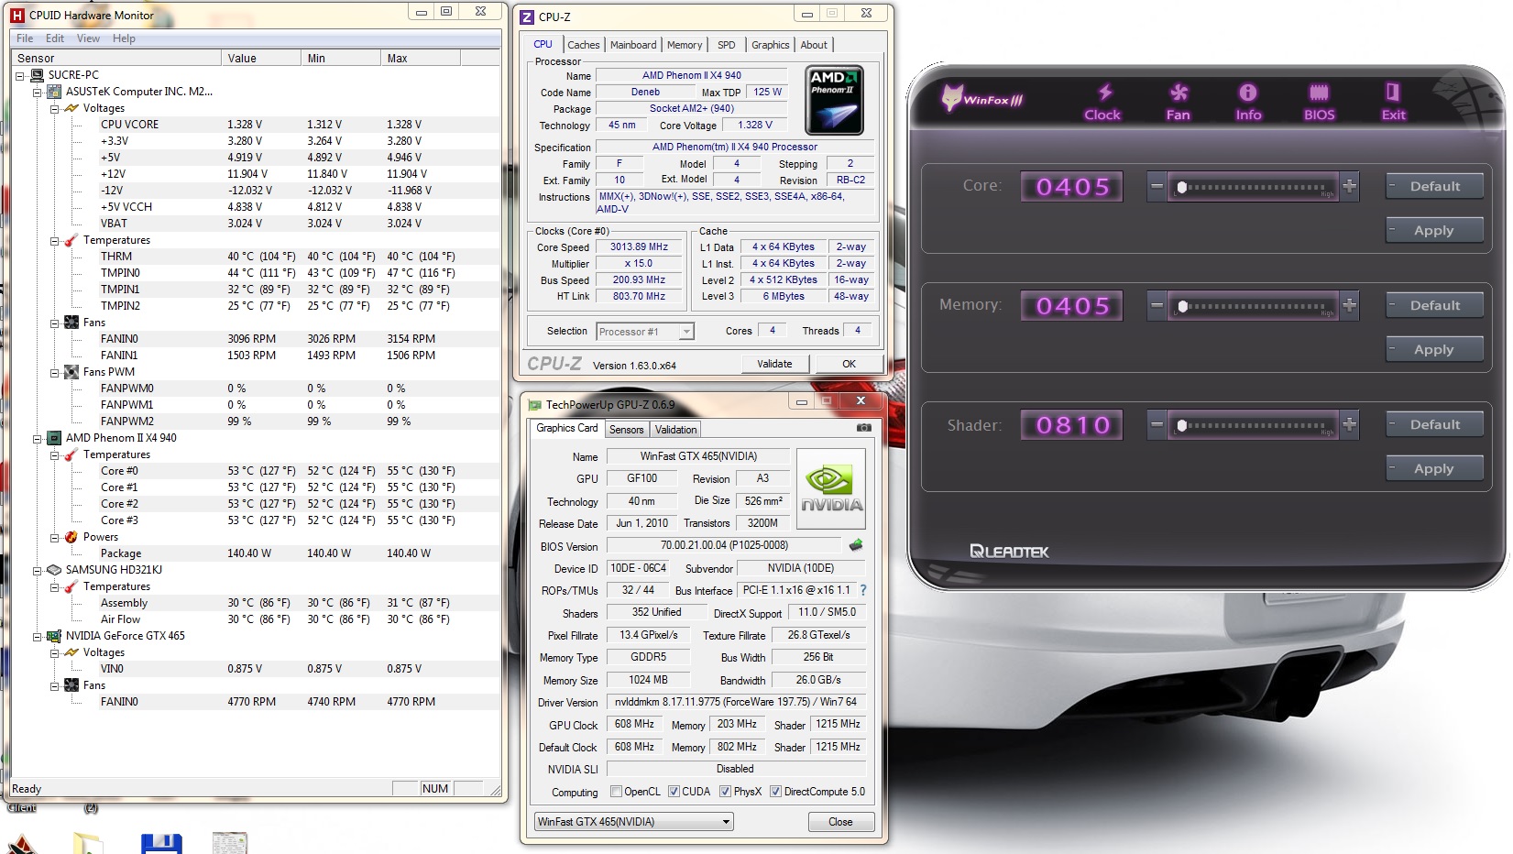Collapse the ASUSTeK Voltages node
Viewport: 1513px width, 854px height.
pyautogui.click(x=54, y=108)
